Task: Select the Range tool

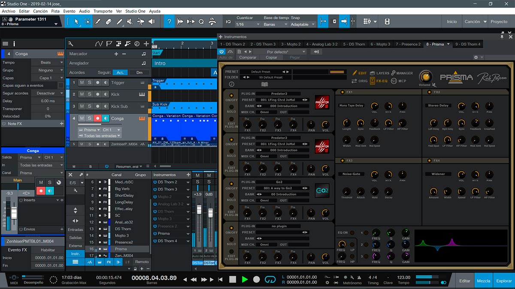Action: (x=87, y=21)
